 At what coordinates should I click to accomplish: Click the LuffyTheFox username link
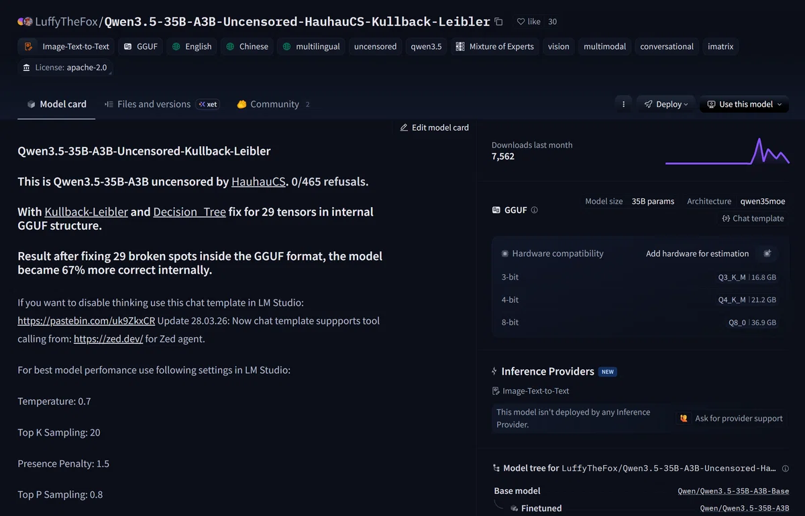click(66, 21)
